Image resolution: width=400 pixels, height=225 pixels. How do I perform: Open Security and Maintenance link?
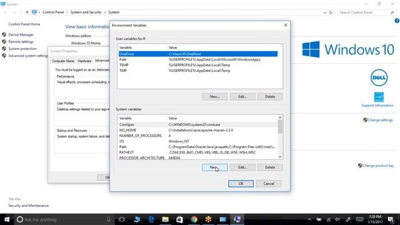pos(28,206)
